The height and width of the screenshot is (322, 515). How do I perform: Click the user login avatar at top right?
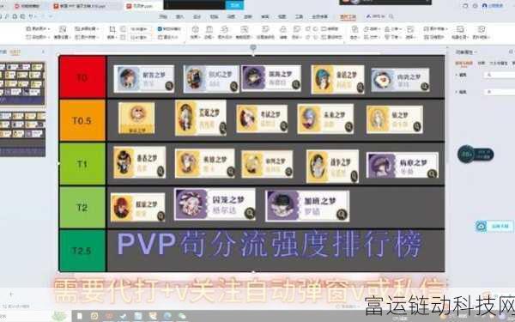[x=484, y=6]
